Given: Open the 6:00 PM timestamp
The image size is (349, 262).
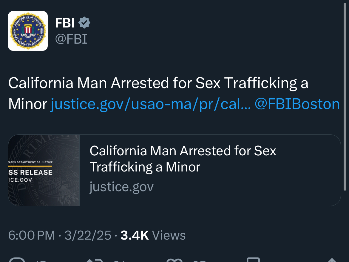Looking at the screenshot, I should pos(32,235).
